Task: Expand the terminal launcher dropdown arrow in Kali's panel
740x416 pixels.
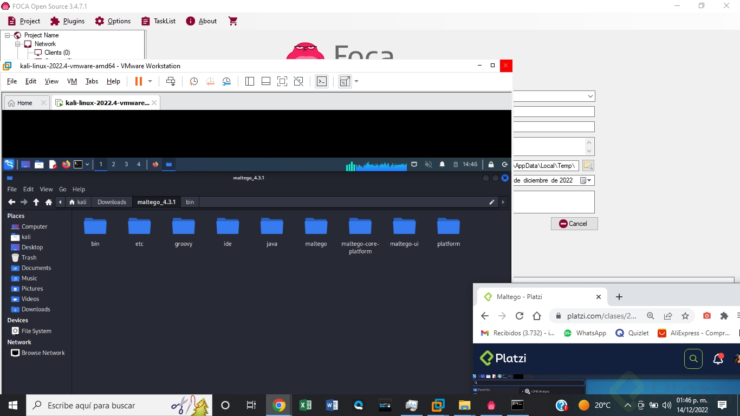Action: (87, 164)
